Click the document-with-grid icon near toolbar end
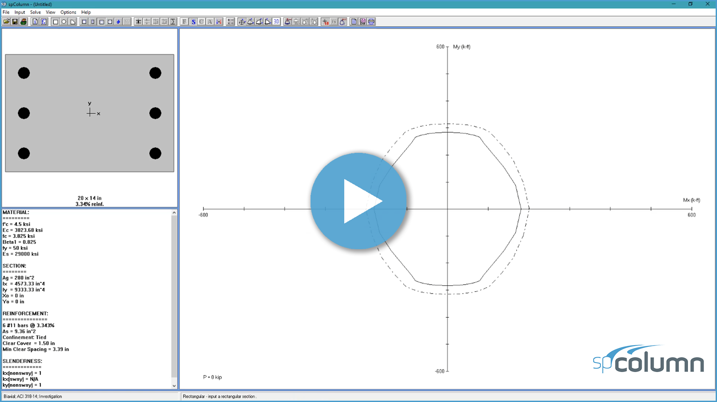This screenshot has width=717, height=402. click(x=354, y=22)
